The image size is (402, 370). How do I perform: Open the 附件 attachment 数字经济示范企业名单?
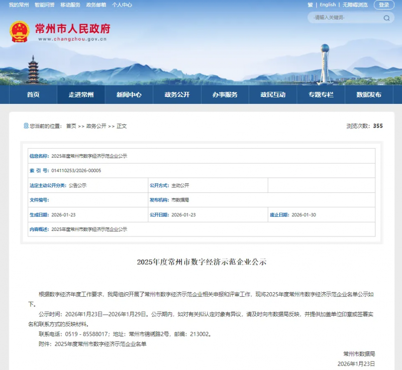pos(100,344)
